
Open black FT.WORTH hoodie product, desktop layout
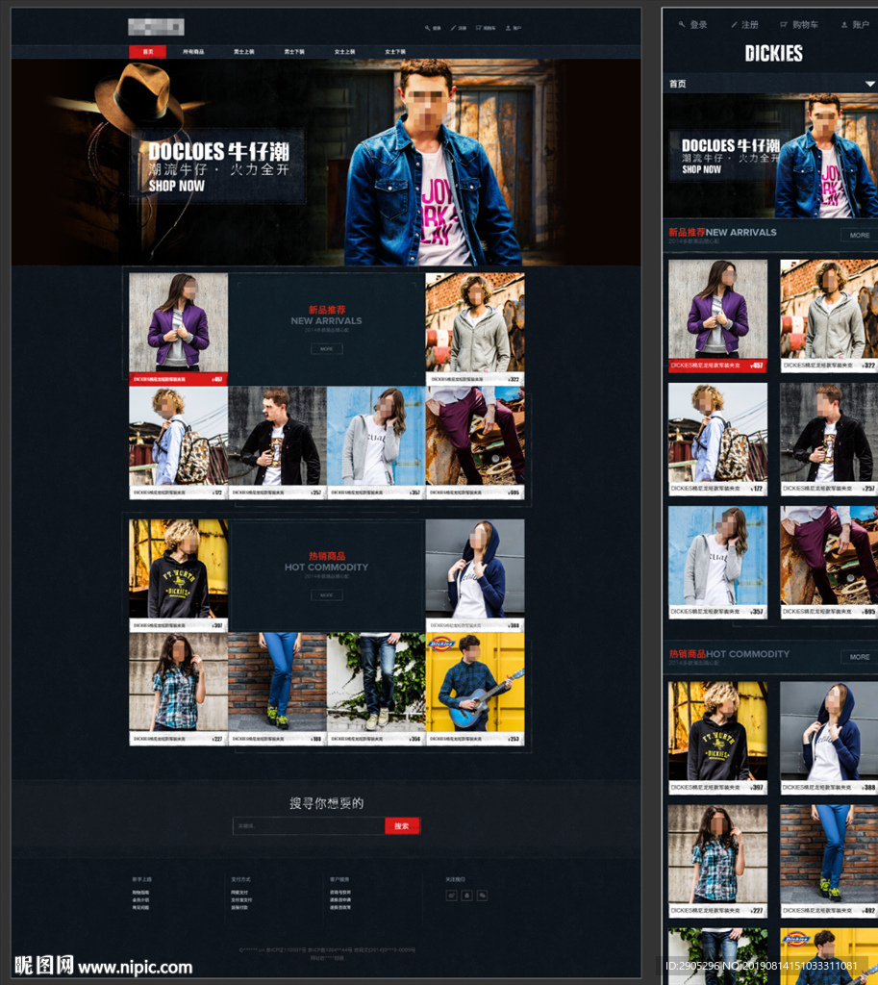178,575
